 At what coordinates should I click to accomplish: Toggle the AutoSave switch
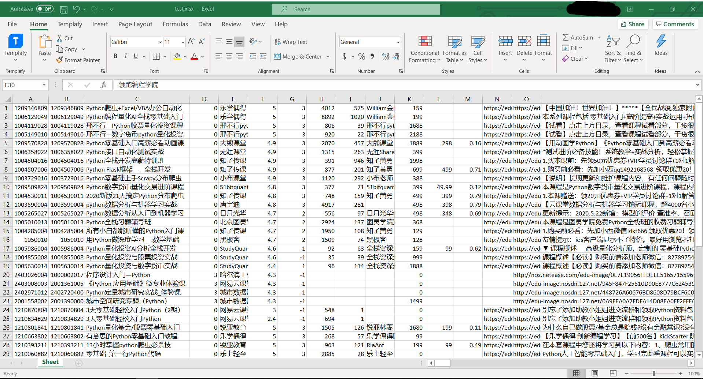pos(45,9)
